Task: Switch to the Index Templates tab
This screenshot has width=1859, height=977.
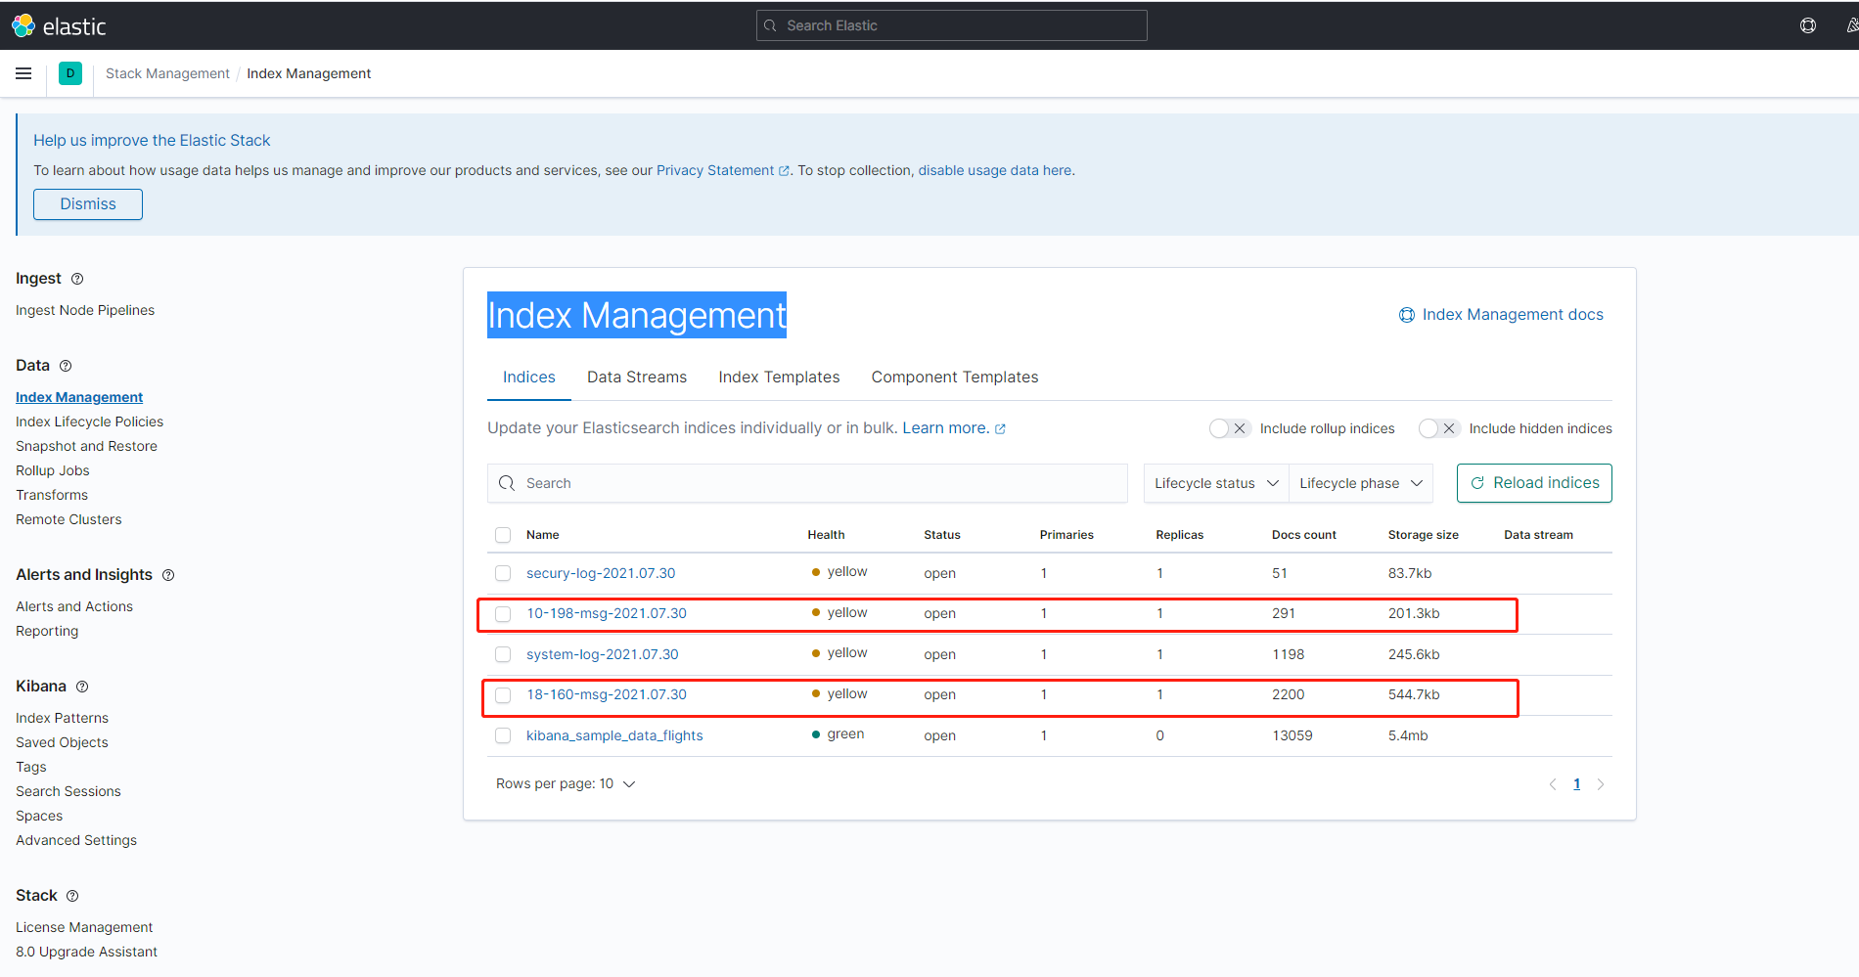Action: (779, 377)
